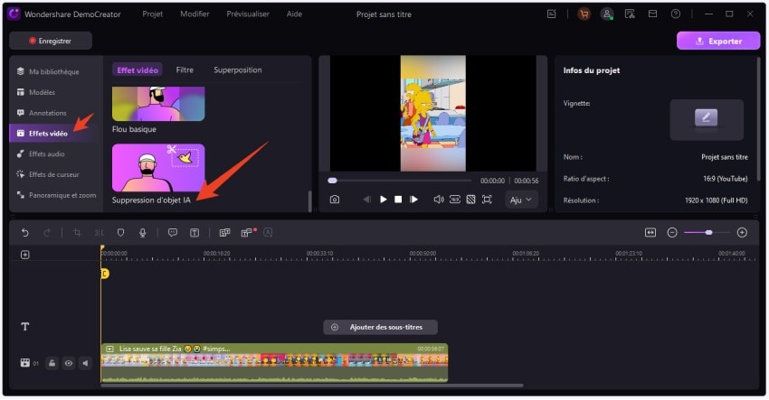The width and height of the screenshot is (769, 400).
Task: Select Suppression d'objet IA effect thumbnail
Action: tap(158, 167)
